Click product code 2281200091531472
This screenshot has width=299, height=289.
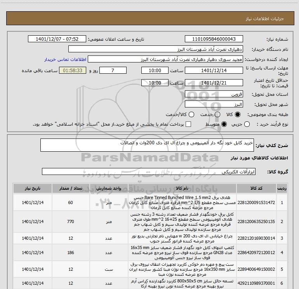tap(256, 202)
